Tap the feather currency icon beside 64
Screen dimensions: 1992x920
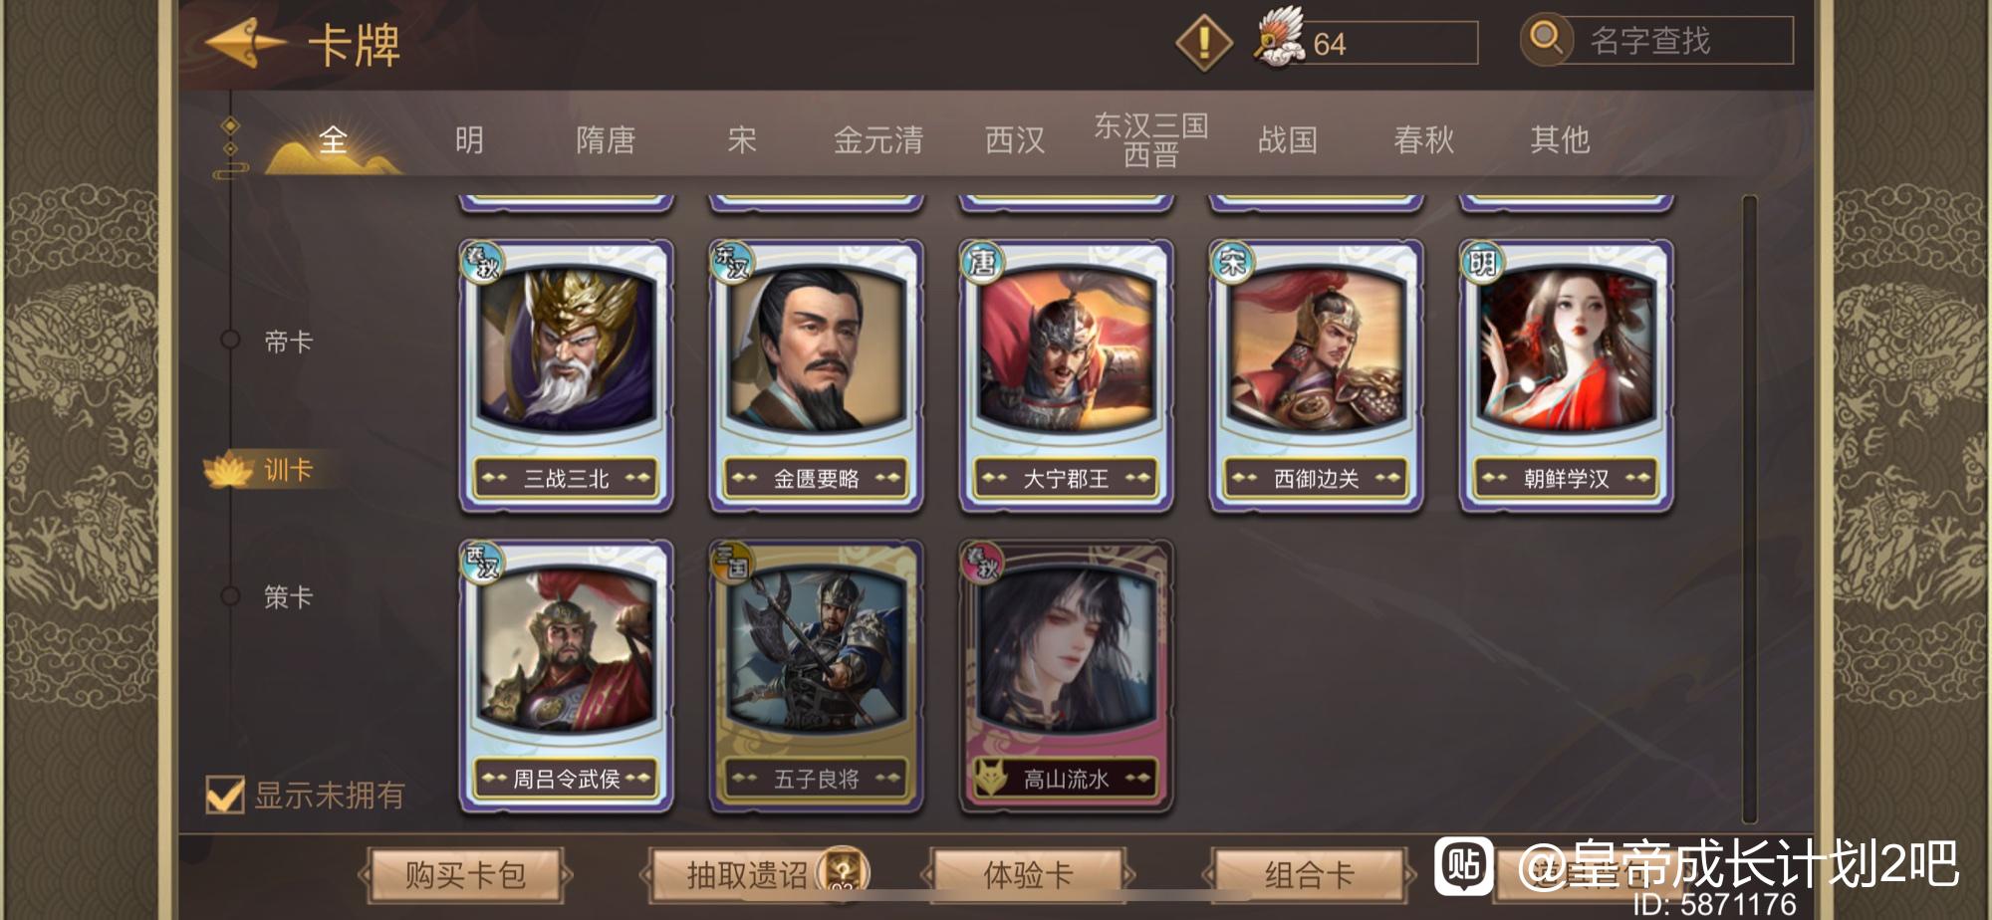pyautogui.click(x=1279, y=40)
